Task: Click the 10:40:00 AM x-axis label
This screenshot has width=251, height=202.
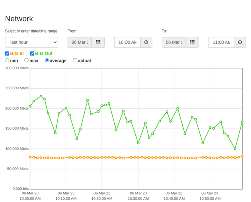Action: point(174,199)
